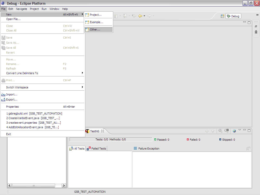Click the Ant view icon in right trim
This screenshot has width=260, height=195.
[x=256, y=32]
